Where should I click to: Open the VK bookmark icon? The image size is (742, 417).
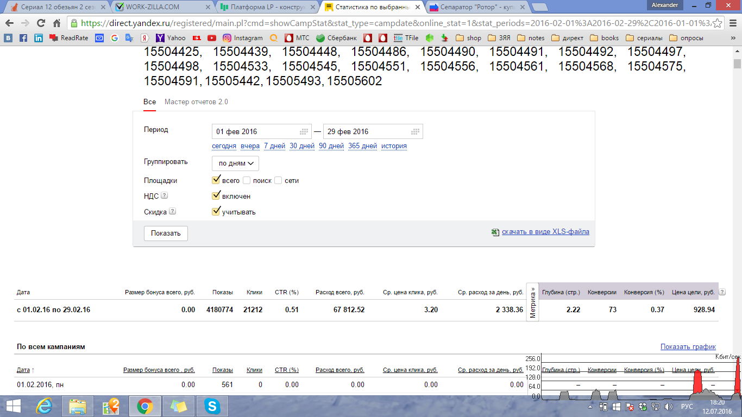(9, 38)
